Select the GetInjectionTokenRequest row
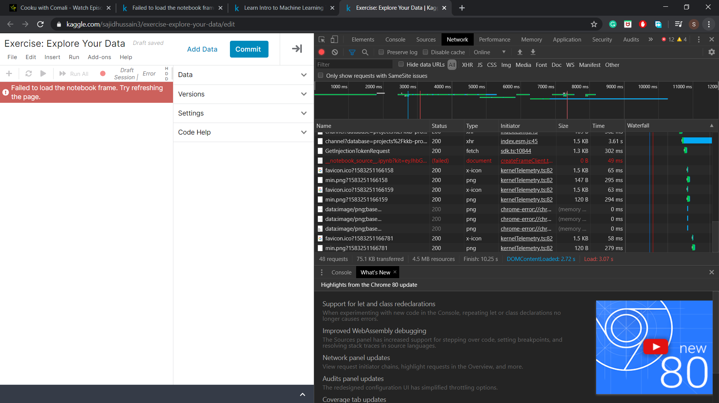719x403 pixels. tap(470, 151)
